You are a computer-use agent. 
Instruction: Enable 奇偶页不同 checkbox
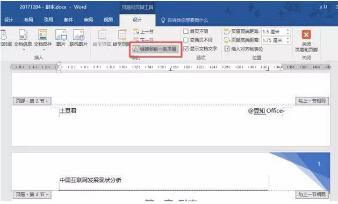(x=185, y=40)
